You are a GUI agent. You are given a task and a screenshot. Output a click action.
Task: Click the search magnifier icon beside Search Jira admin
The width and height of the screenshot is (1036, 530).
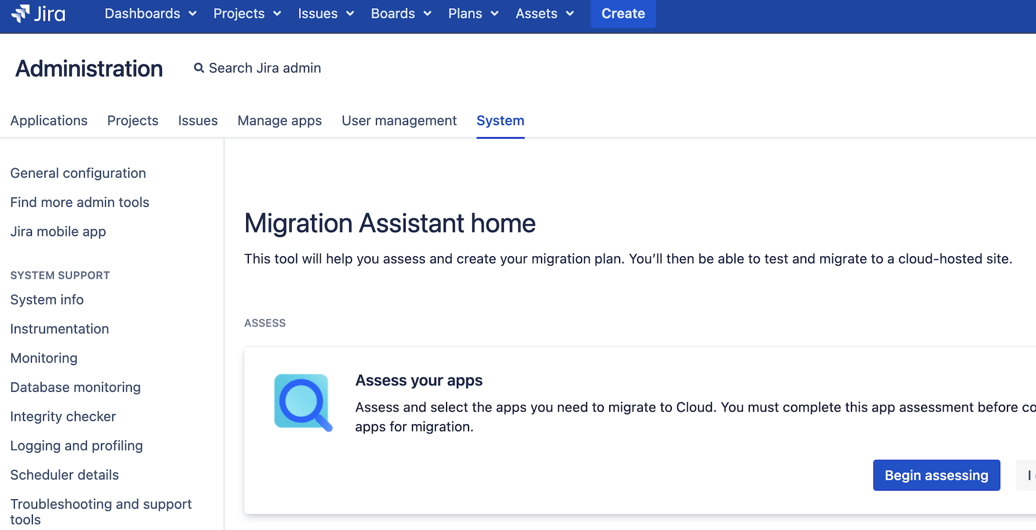[x=199, y=67]
